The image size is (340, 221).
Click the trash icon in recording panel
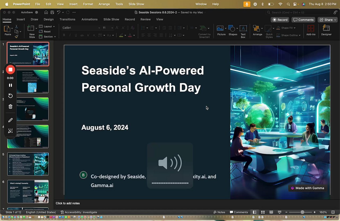click(10, 107)
